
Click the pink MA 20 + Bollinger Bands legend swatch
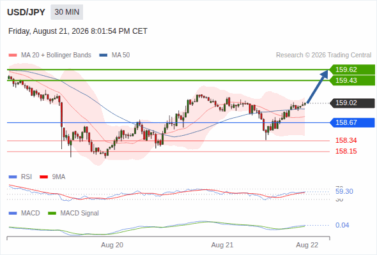click(x=13, y=55)
